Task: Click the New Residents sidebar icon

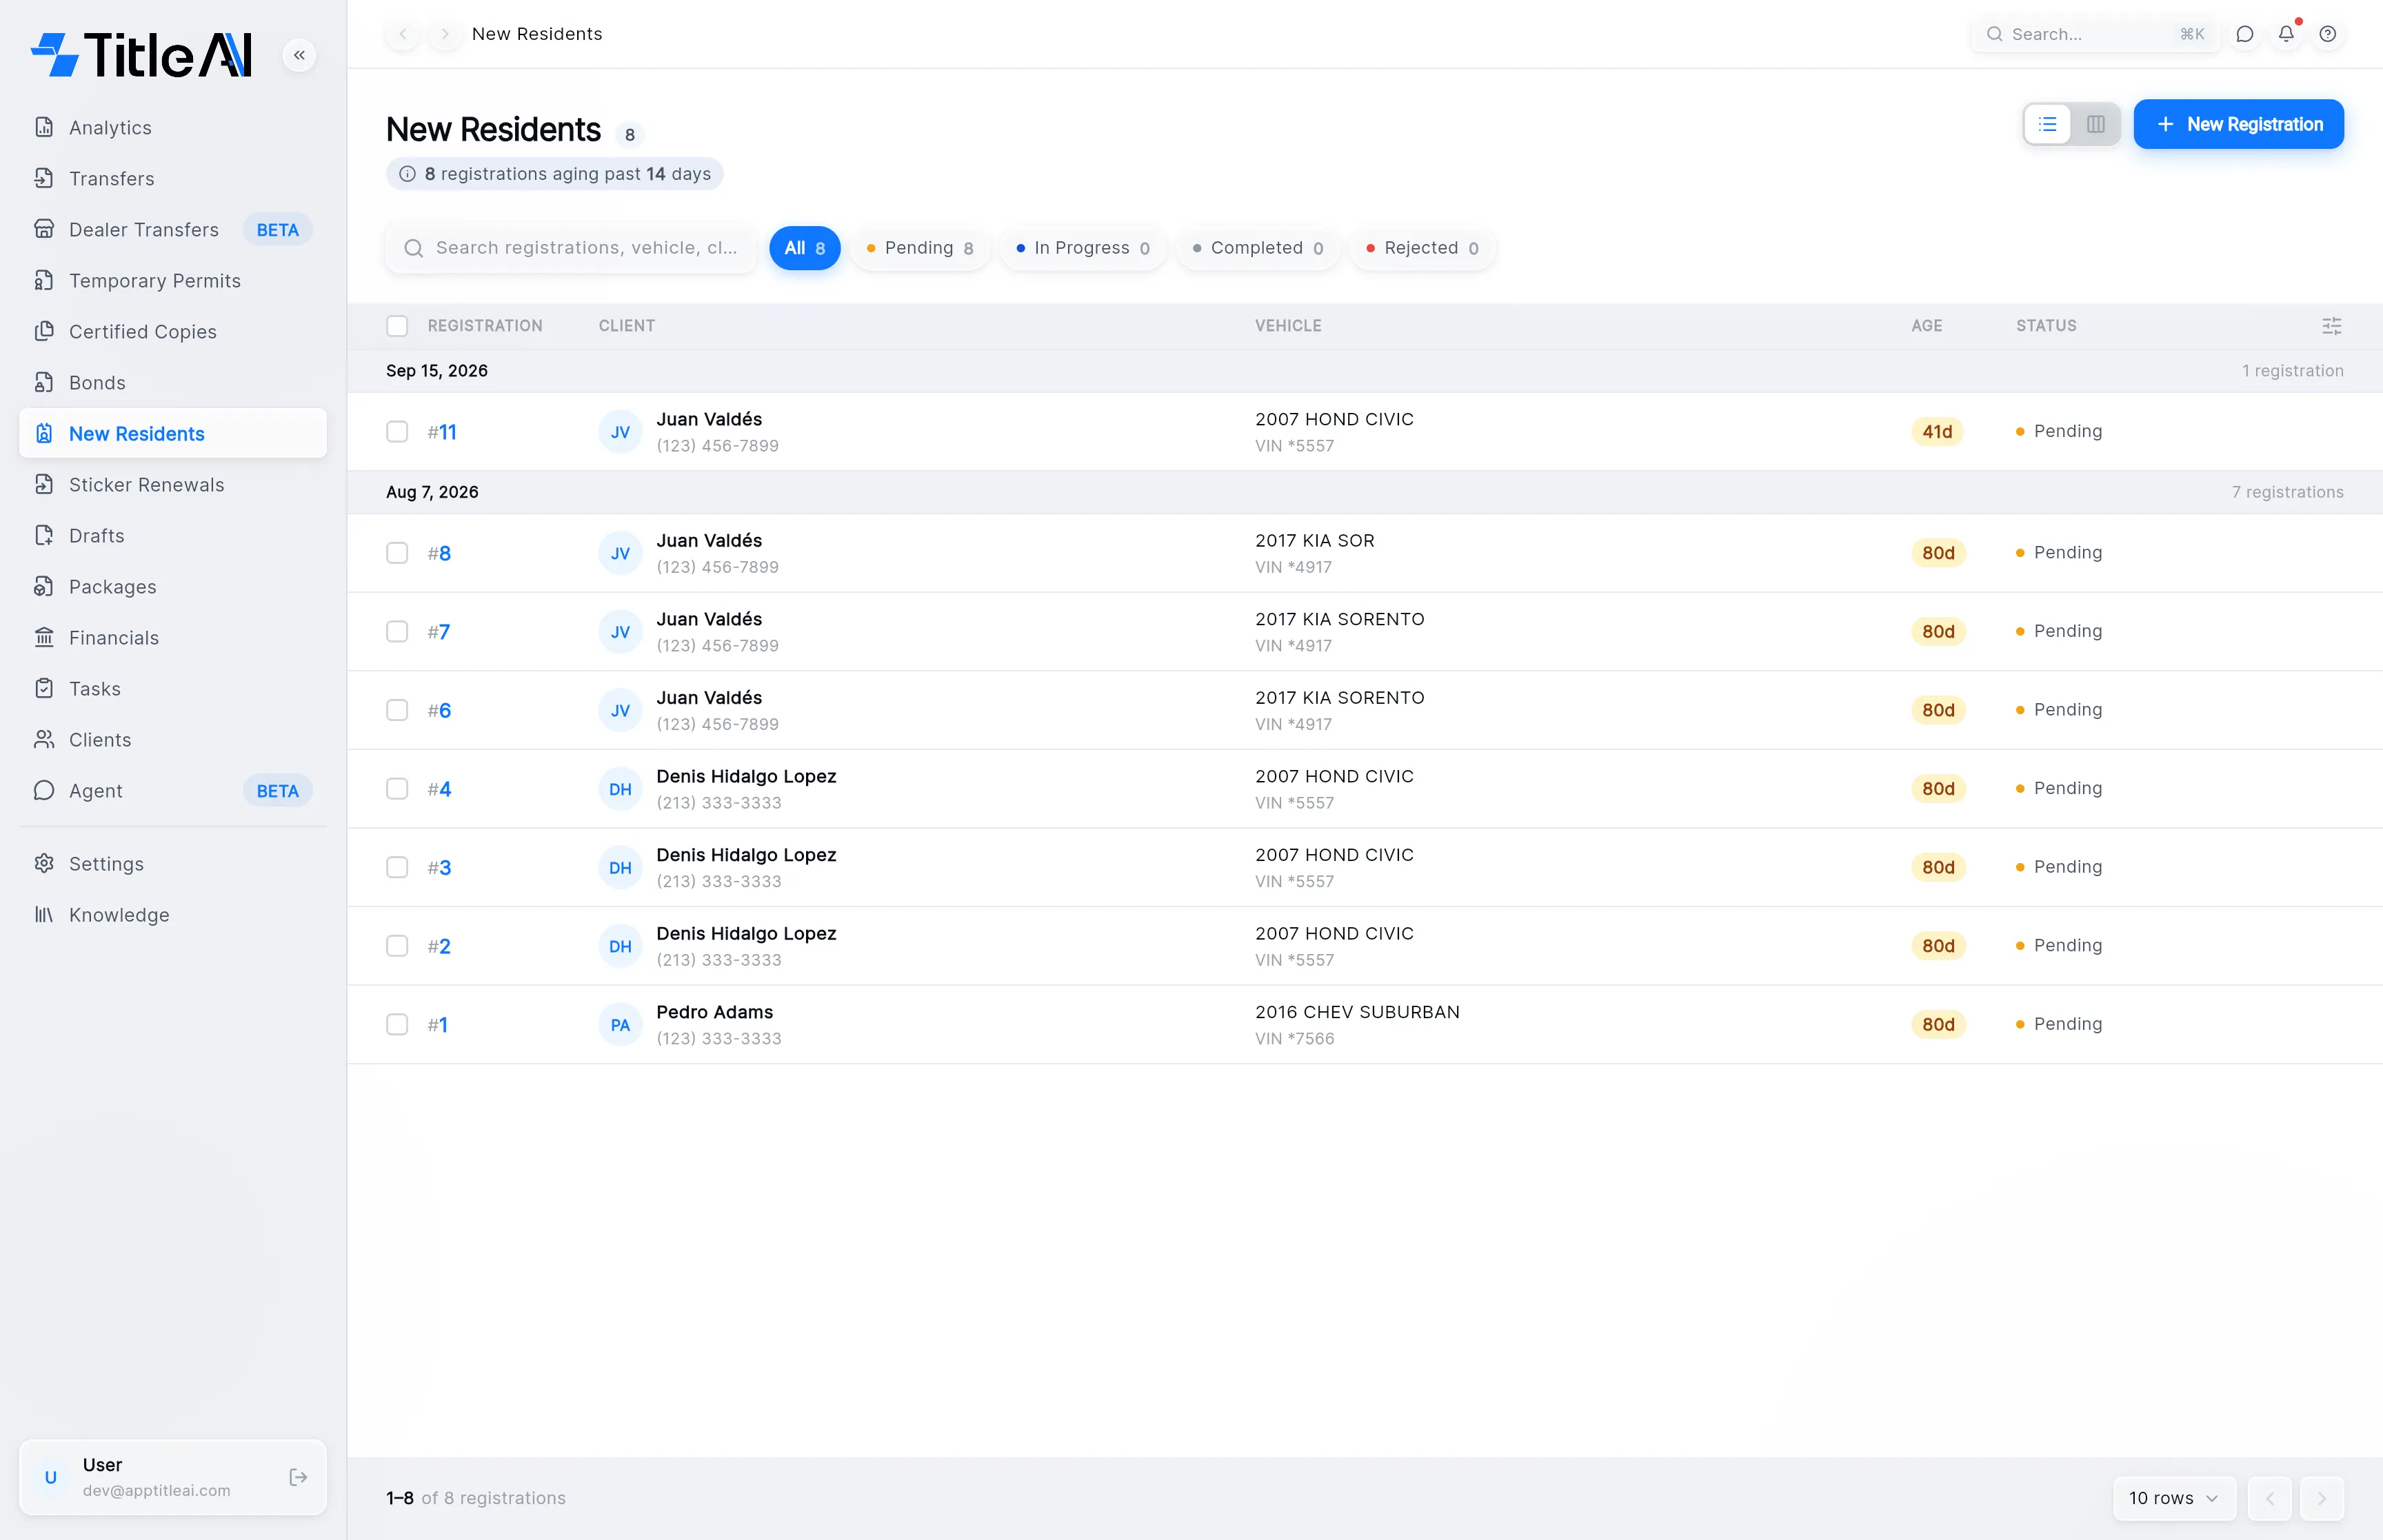Action: point(44,433)
